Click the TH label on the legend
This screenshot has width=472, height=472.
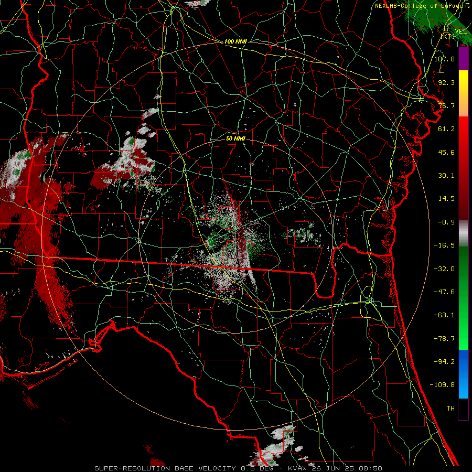[x=450, y=409]
